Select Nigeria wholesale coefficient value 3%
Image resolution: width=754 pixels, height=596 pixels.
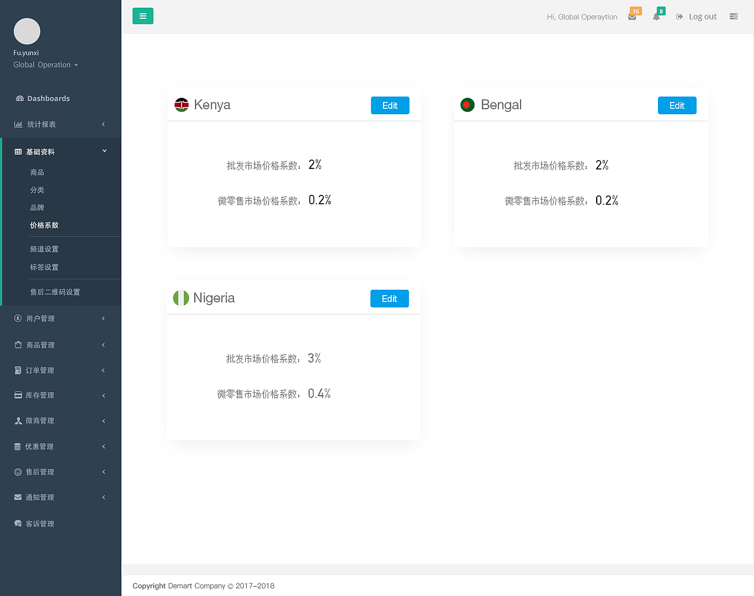pyautogui.click(x=315, y=358)
